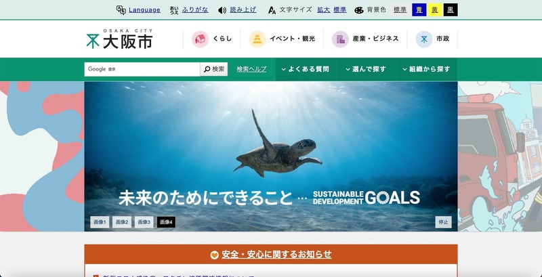
Task: Show slide 画像3 in the carousel
Action: click(x=144, y=222)
